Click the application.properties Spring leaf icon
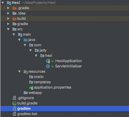Image resolution: width=129 pixels, height=117 pixels. [31, 87]
